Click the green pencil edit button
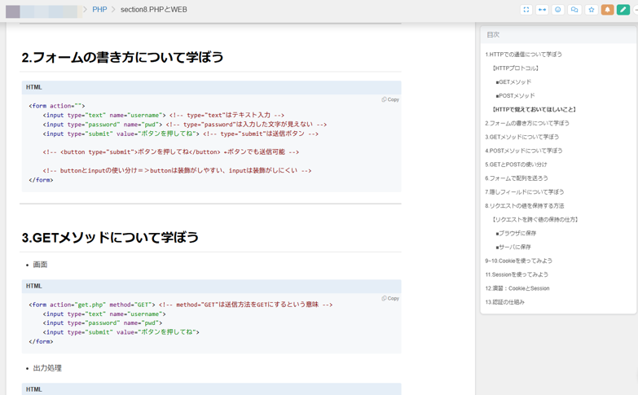 click(623, 10)
